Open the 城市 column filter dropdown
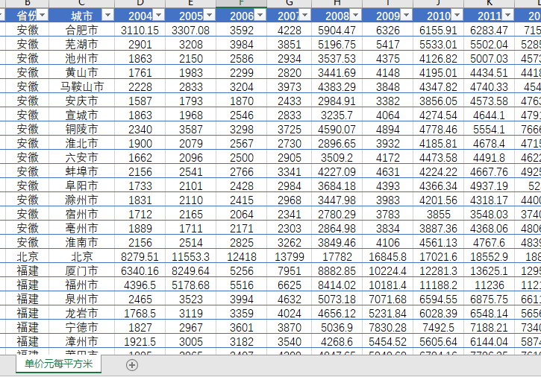Image resolution: width=541 pixels, height=377 pixels. 107,15
